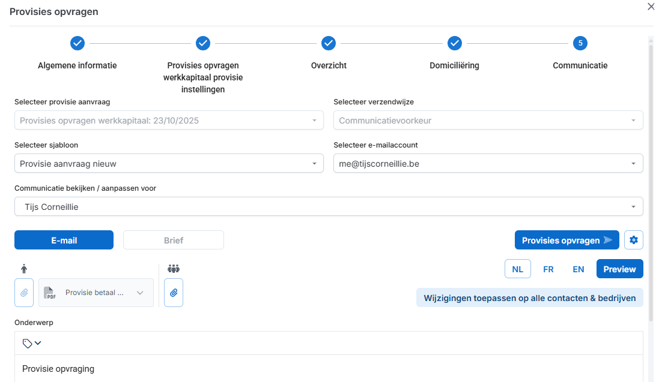This screenshot has width=656, height=382.
Task: Select step 5 Communicatie circle
Action: coord(580,43)
